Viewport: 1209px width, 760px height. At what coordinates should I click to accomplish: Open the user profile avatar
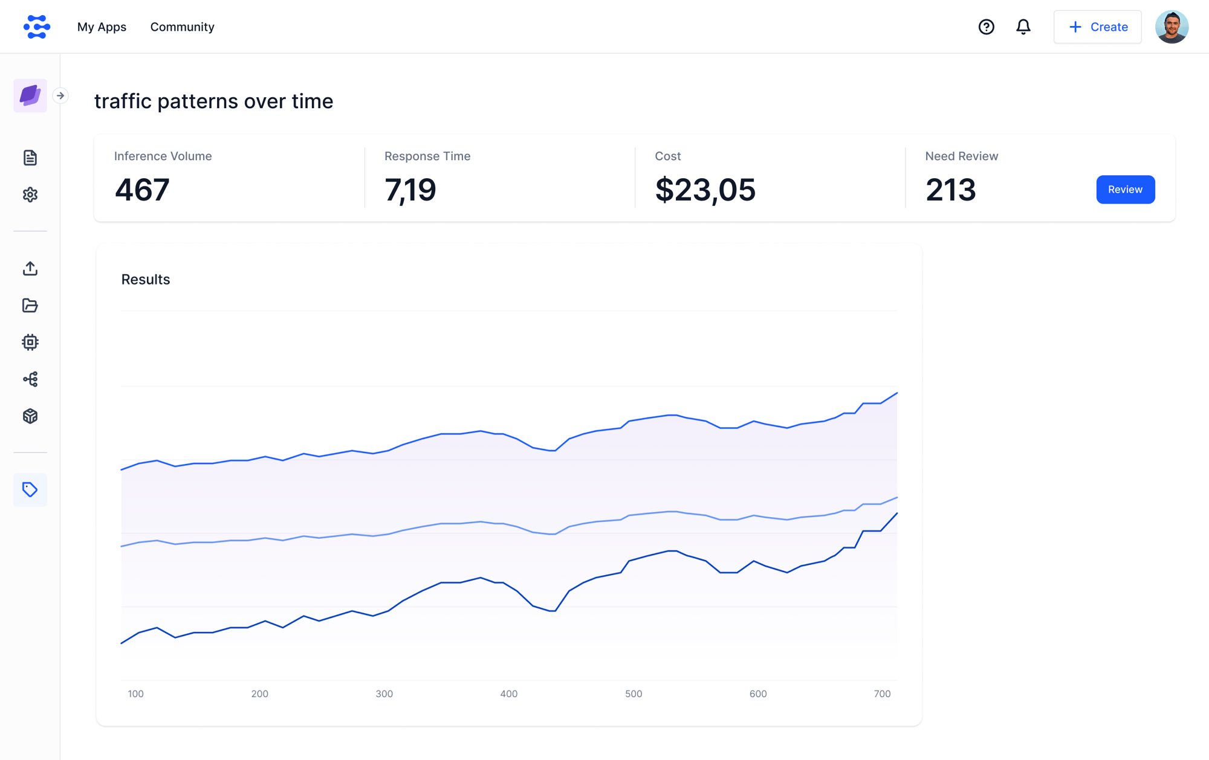coord(1171,27)
